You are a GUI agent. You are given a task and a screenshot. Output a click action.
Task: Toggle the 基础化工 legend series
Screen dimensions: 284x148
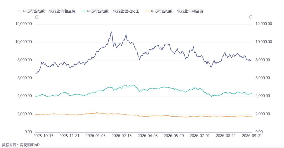tap(110, 11)
